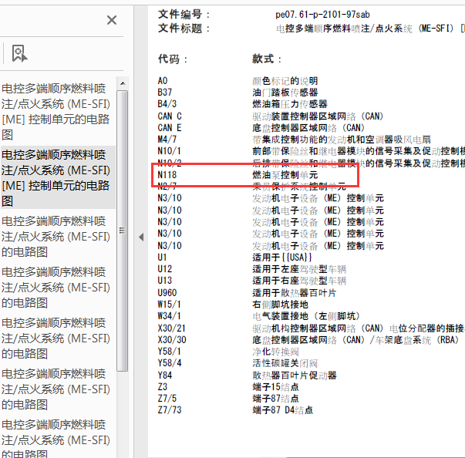Select code Y58/1

click(169, 352)
